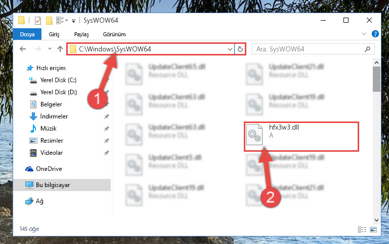Viewport: 389px width, 244px height.
Task: Open the Dosya menu tab
Action: [x=27, y=34]
